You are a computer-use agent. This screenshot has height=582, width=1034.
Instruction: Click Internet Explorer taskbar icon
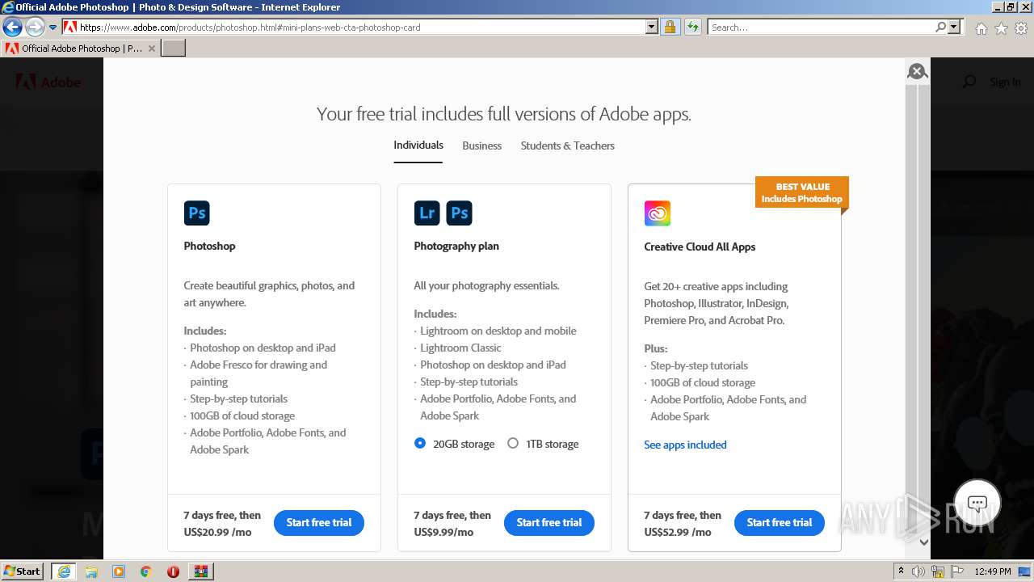[63, 571]
